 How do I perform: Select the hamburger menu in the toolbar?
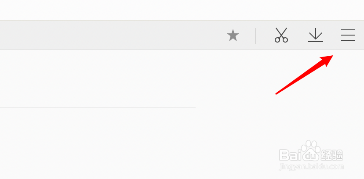pos(348,35)
